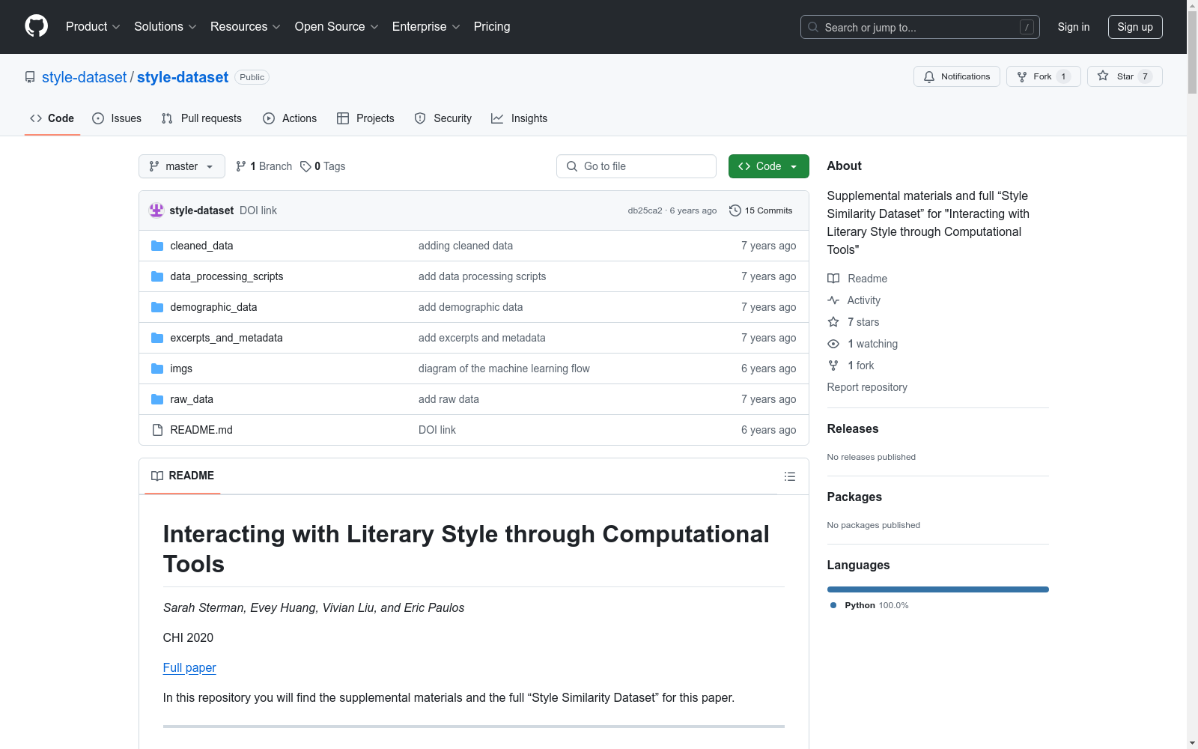Click the fork icon in Fork button

tap(1022, 76)
